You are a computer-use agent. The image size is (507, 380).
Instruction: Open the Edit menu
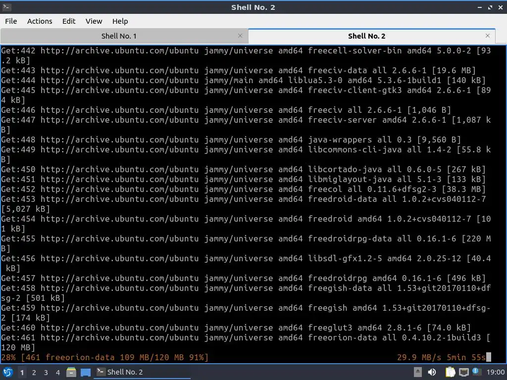[68, 21]
